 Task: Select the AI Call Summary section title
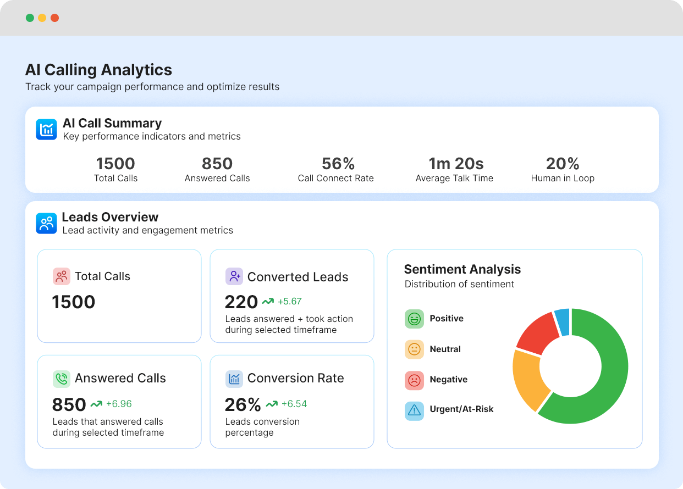tap(112, 123)
